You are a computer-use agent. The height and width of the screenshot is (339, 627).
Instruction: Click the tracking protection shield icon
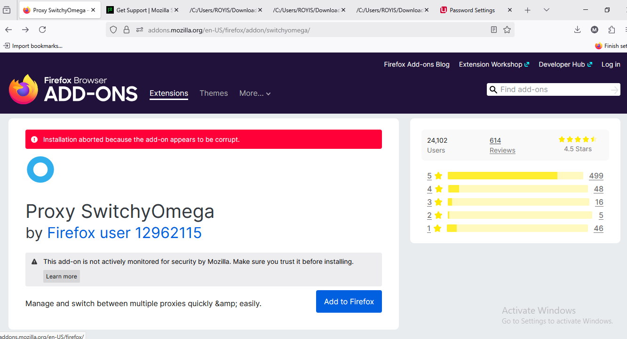coord(113,30)
